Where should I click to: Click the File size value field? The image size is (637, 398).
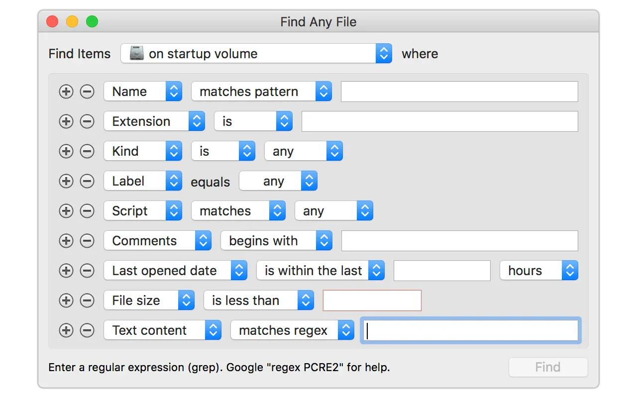click(372, 300)
